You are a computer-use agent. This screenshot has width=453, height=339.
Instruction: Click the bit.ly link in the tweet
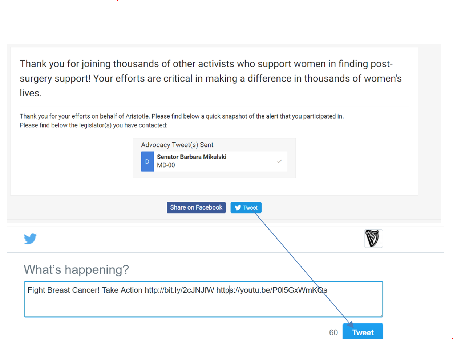click(179, 290)
